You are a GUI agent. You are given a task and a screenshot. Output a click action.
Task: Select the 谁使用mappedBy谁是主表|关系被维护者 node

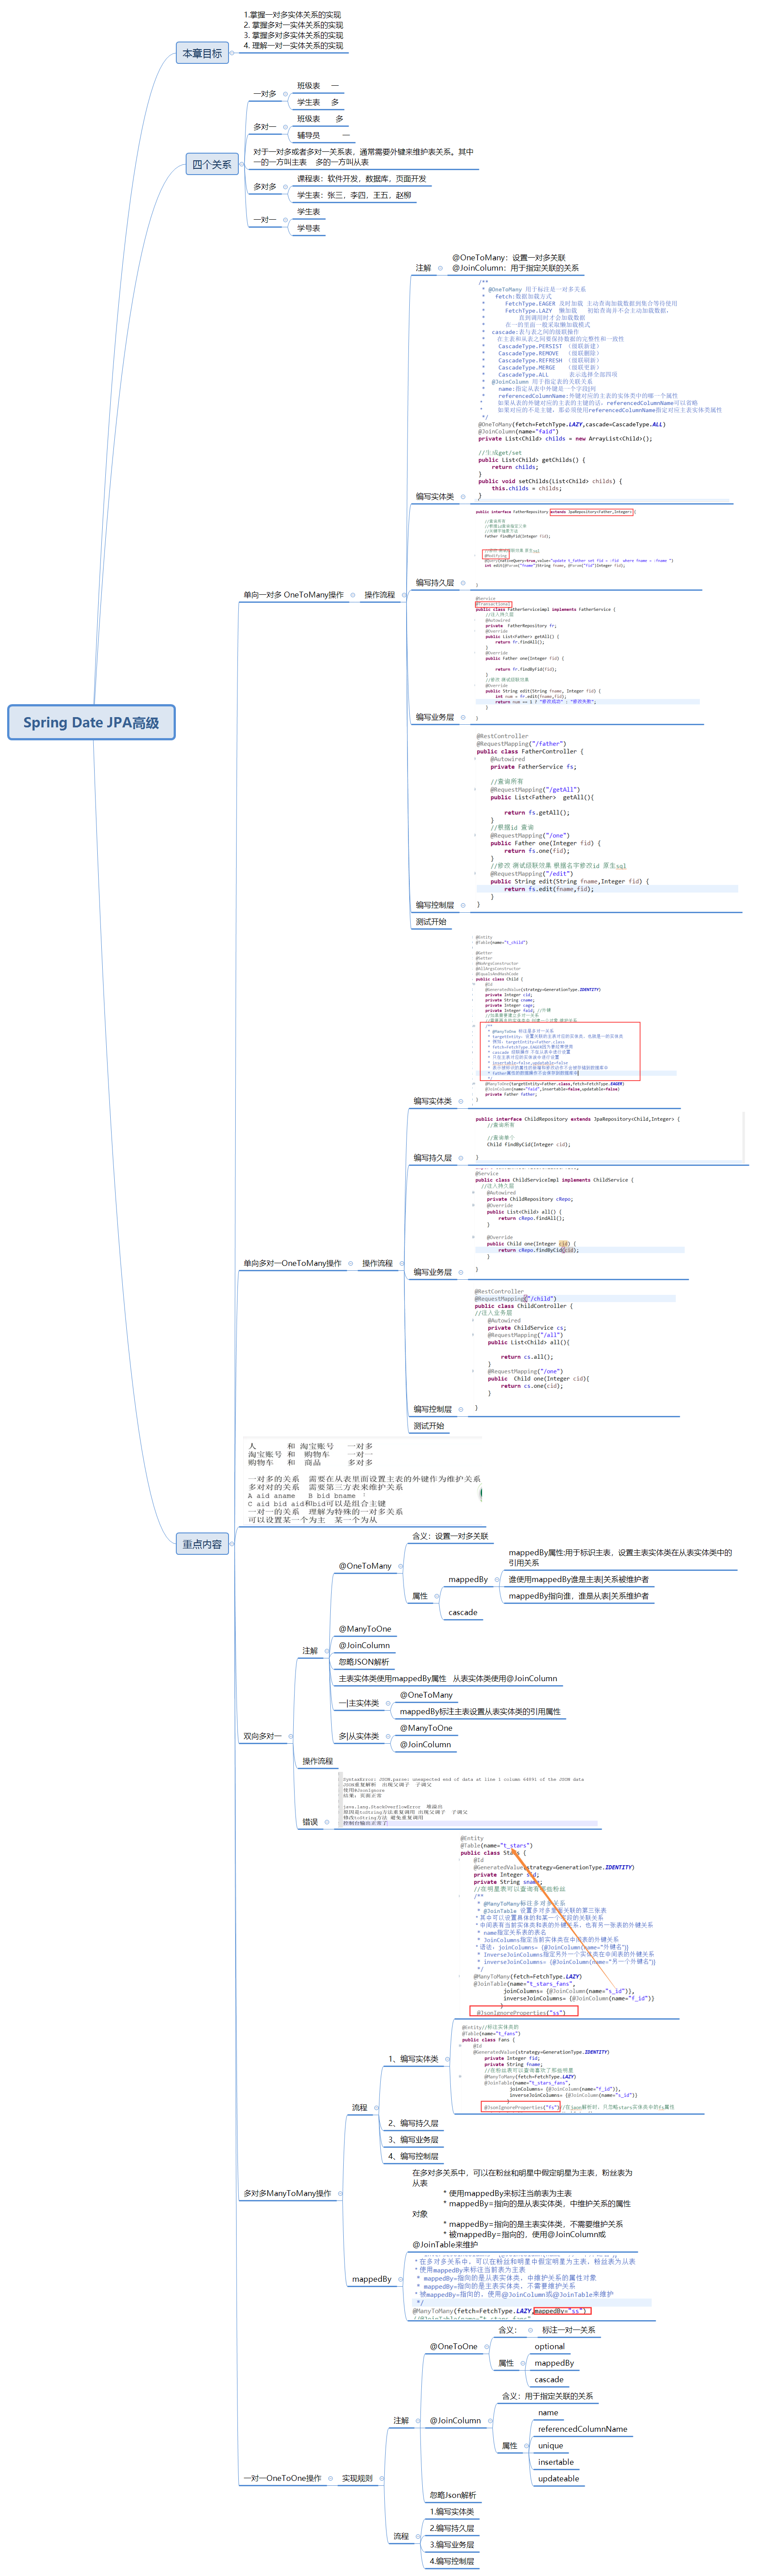[x=578, y=1579]
